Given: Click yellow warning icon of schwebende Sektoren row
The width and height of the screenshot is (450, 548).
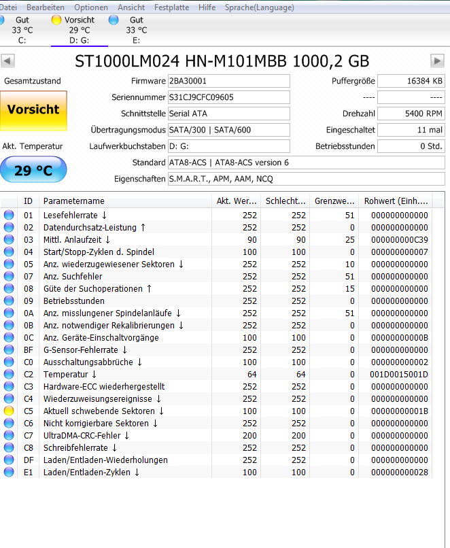Looking at the screenshot, I should click(9, 411).
